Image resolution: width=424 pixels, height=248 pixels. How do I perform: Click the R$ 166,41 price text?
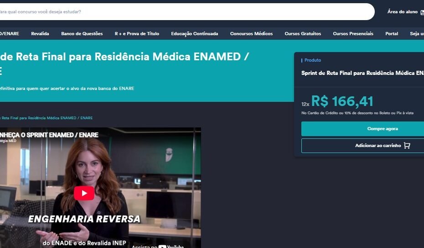point(342,101)
